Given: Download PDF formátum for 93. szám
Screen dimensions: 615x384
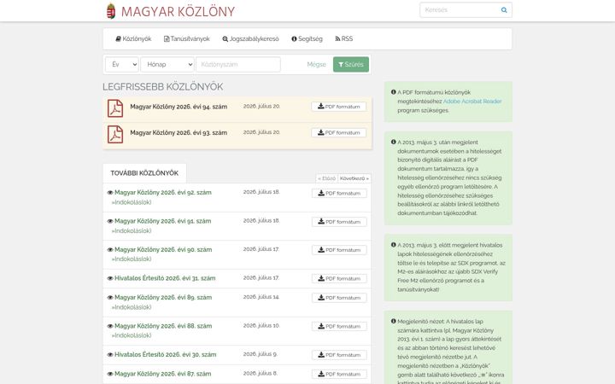Looking at the screenshot, I should coord(339,133).
